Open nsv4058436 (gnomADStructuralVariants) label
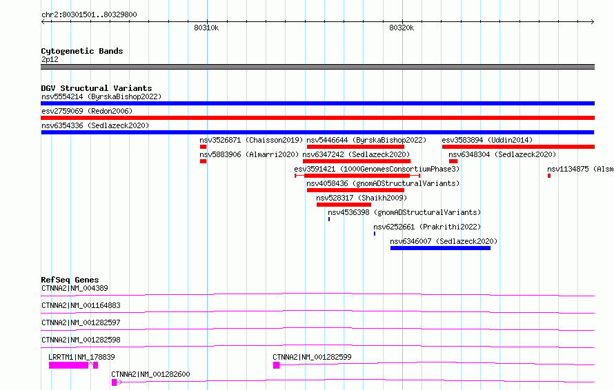 [x=383, y=183]
